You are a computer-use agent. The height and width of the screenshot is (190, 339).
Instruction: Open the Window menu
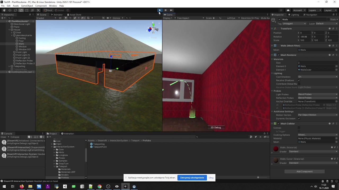click(x=53, y=6)
